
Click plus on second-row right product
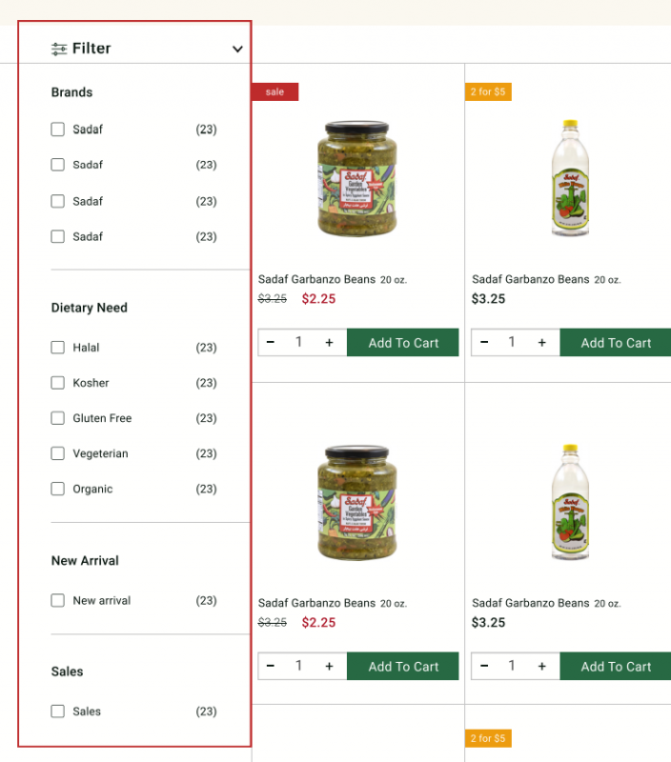(x=542, y=667)
